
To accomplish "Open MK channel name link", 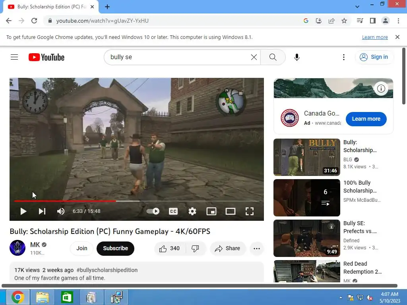I will [35, 245].
